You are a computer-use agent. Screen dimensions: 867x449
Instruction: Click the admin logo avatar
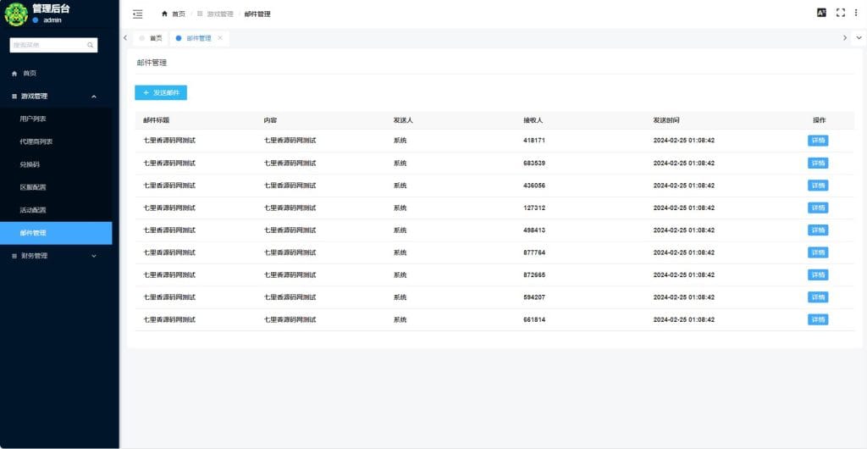point(16,14)
